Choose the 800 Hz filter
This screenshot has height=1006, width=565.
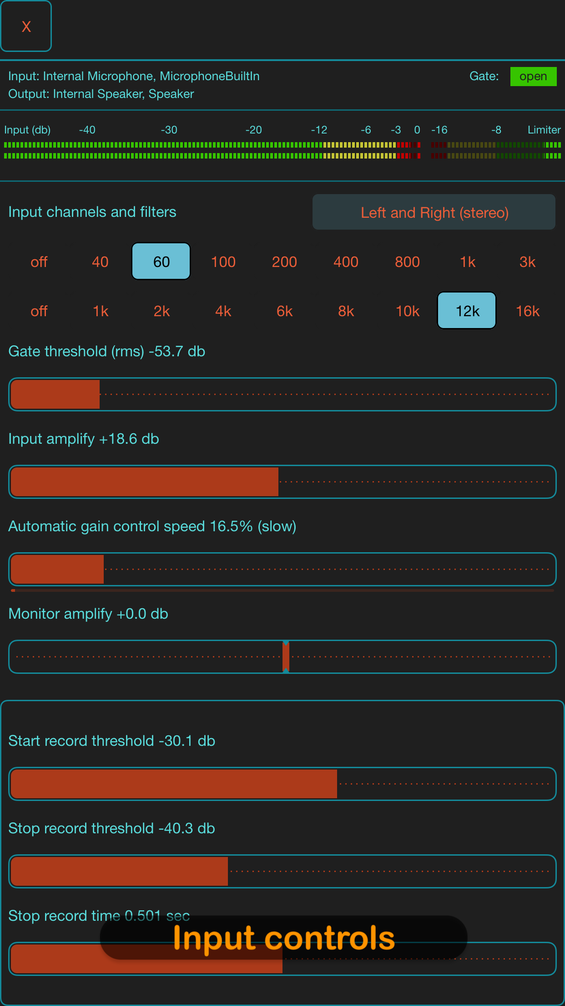(x=407, y=261)
